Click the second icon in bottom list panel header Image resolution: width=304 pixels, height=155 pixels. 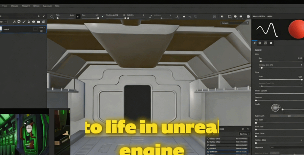248,129
